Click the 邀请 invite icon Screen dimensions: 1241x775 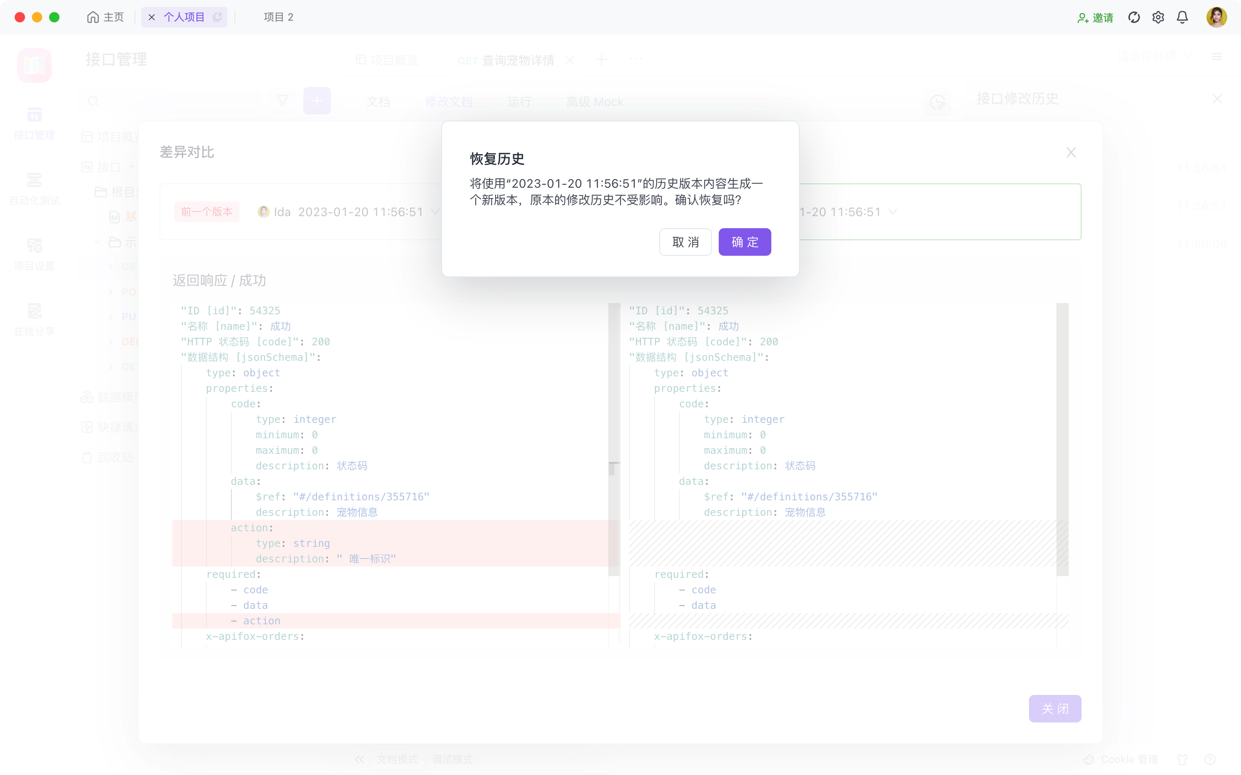(1083, 18)
